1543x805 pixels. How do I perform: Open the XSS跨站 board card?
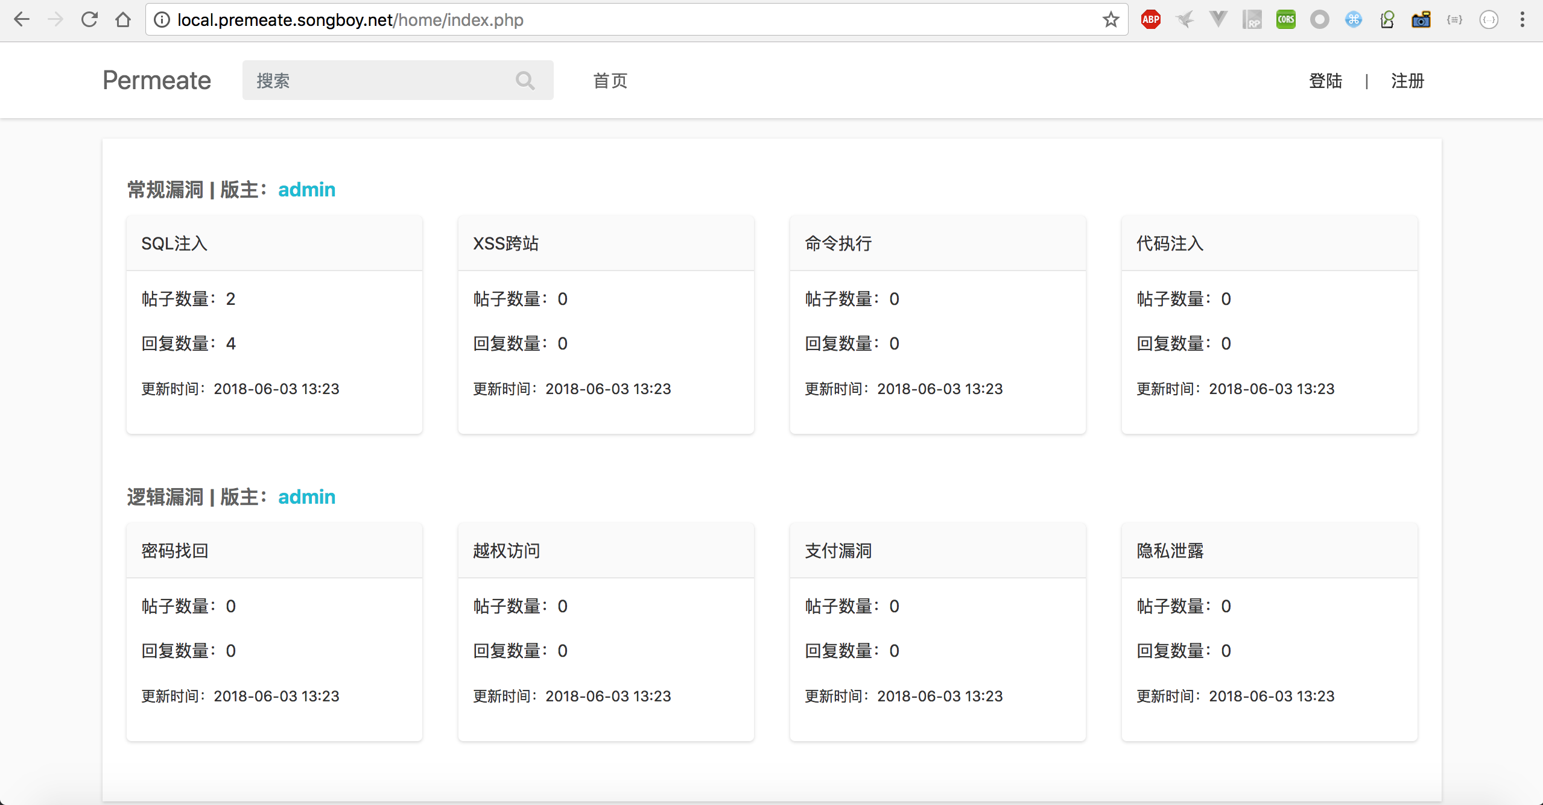pos(505,243)
